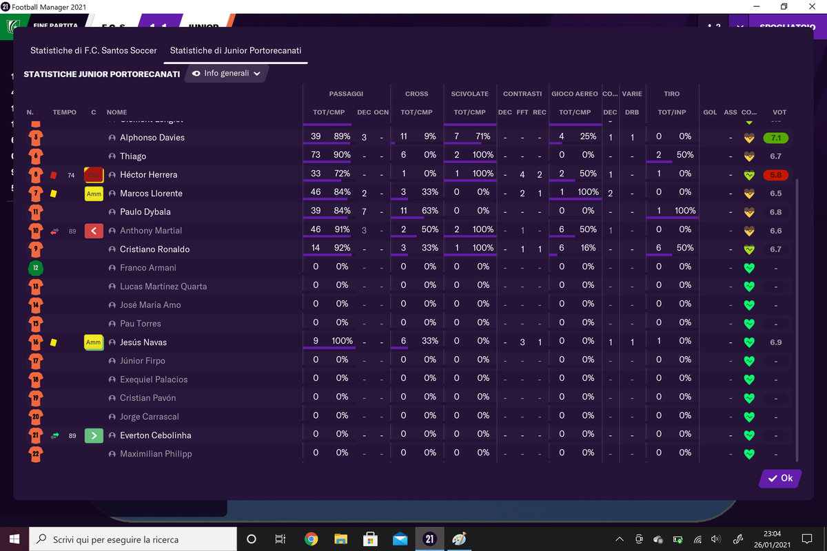
Task: Open the Mail app from the taskbar
Action: click(x=400, y=539)
